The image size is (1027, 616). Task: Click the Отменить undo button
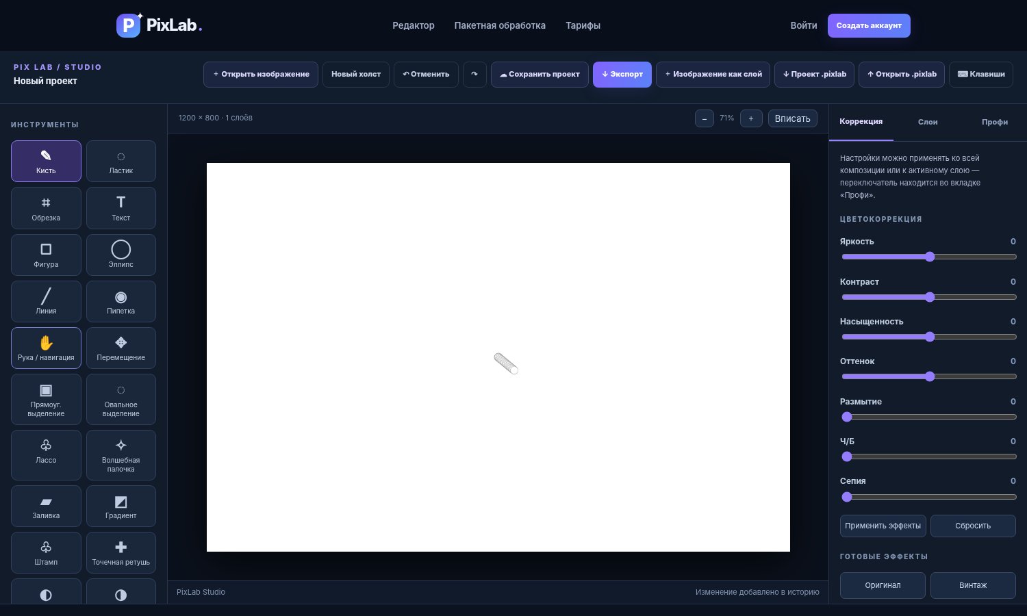426,74
